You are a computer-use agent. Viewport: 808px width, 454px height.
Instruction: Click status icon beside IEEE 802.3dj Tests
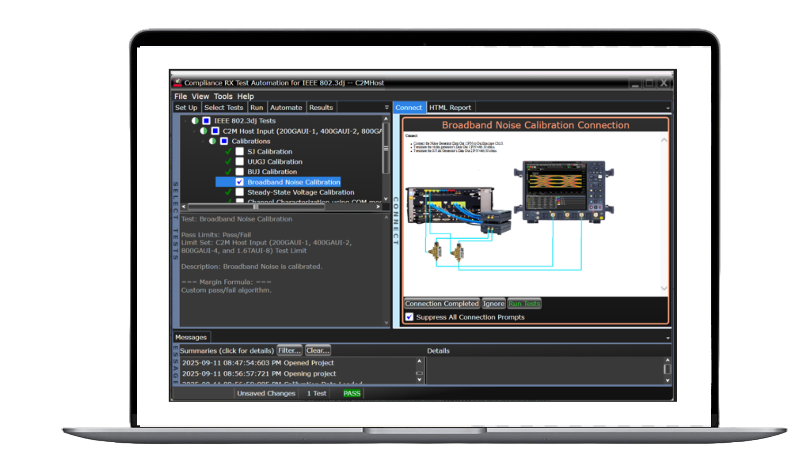(195, 121)
